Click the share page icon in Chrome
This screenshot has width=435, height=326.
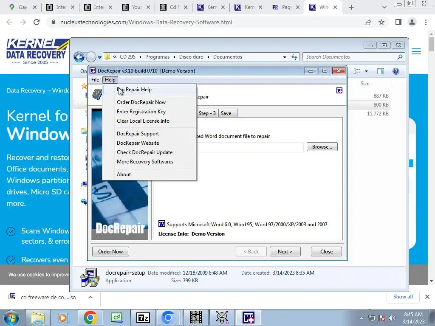(x=368, y=22)
